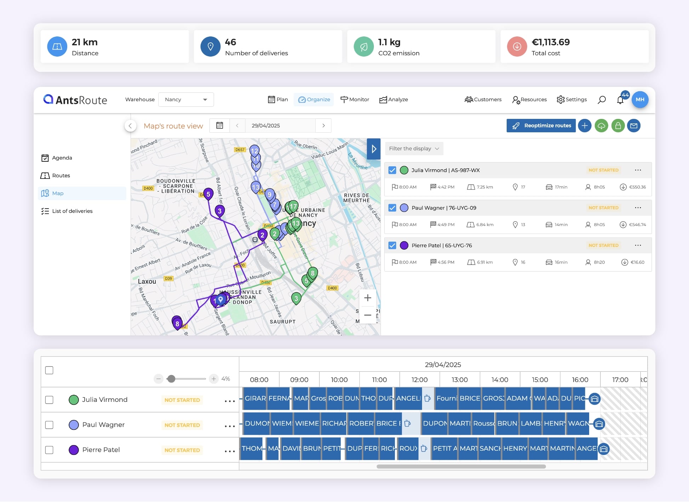Lock the routes using the padlock icon

point(618,126)
